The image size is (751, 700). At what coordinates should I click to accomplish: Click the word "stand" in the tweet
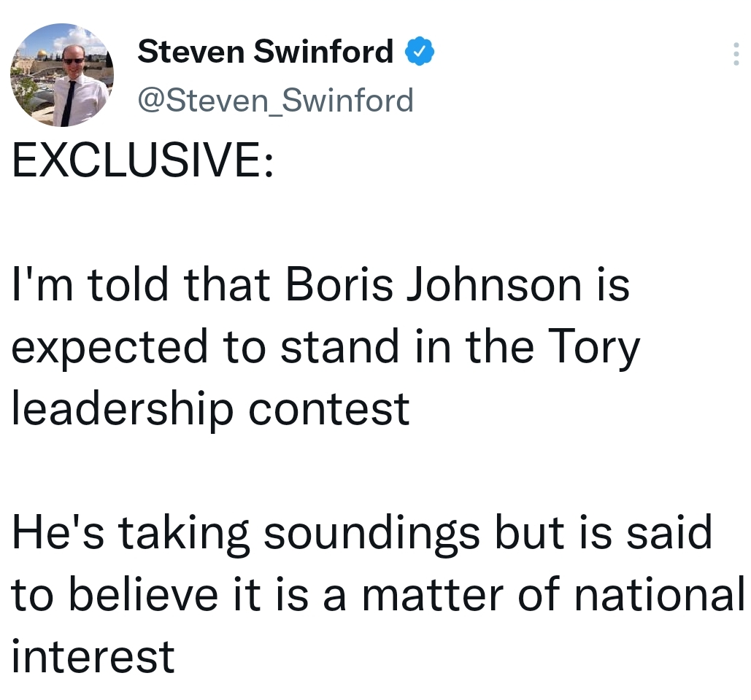[x=340, y=347]
